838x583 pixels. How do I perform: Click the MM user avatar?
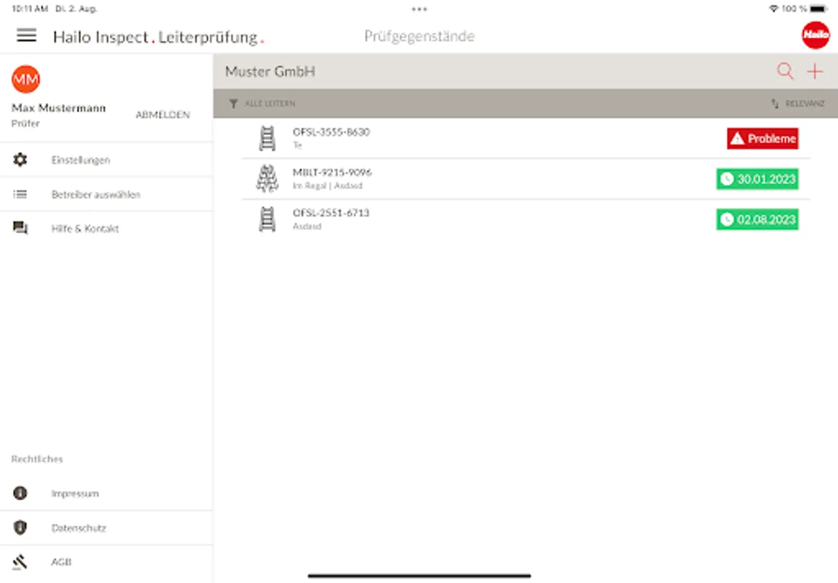click(x=26, y=79)
